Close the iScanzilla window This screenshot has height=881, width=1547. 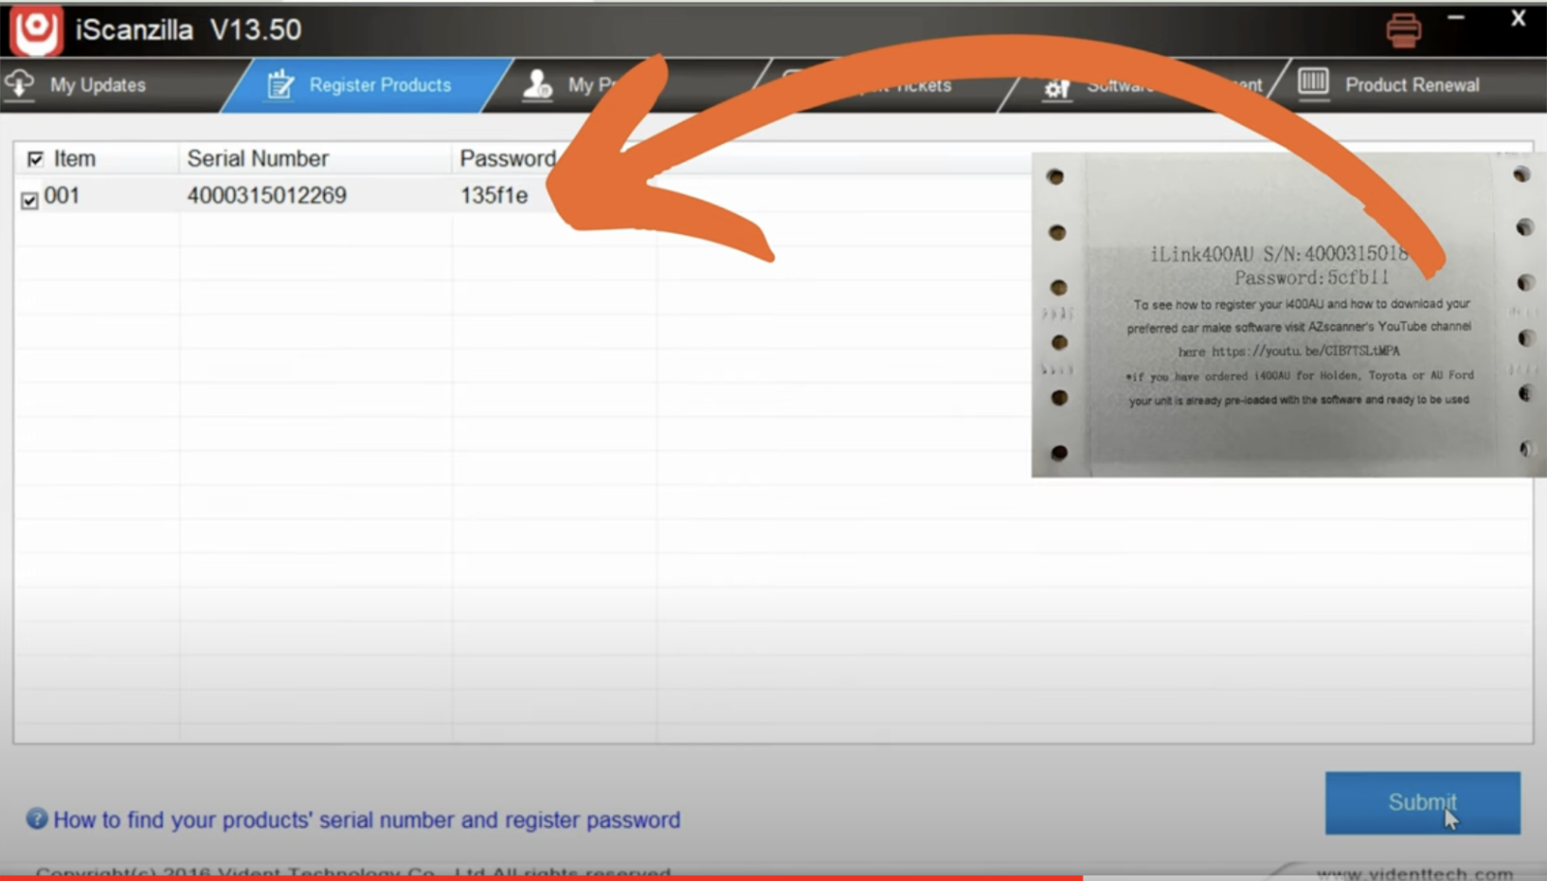pyautogui.click(x=1518, y=18)
